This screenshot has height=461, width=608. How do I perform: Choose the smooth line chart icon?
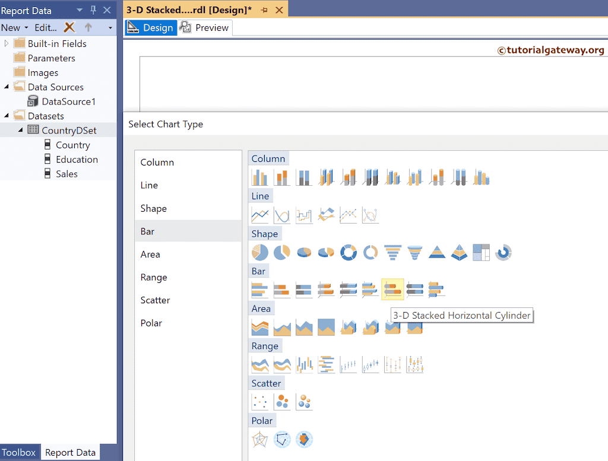(x=282, y=215)
